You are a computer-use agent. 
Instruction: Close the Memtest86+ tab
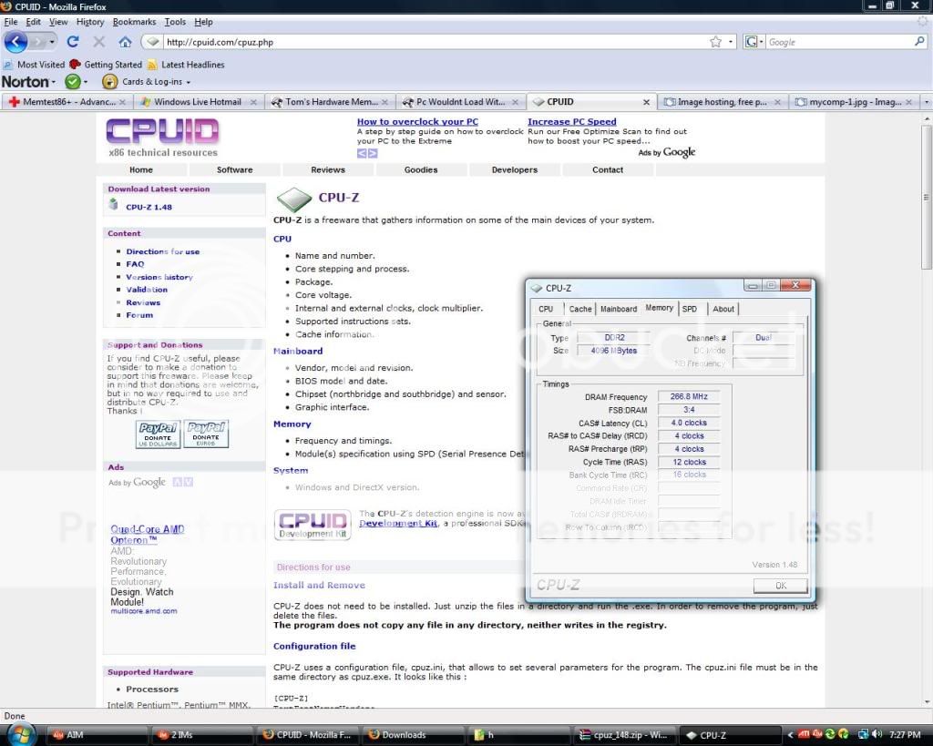click(122, 102)
